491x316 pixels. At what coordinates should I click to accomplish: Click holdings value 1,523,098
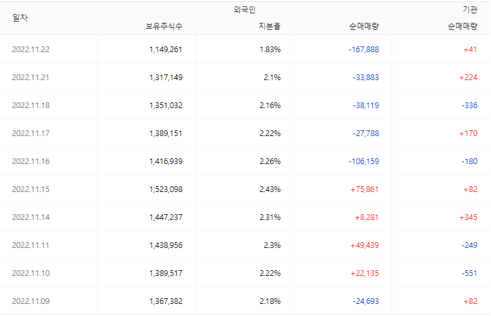point(166,189)
